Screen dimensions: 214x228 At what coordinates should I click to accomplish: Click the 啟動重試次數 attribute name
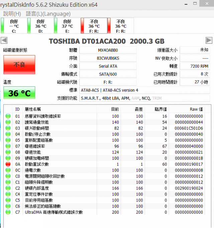tap(37, 164)
